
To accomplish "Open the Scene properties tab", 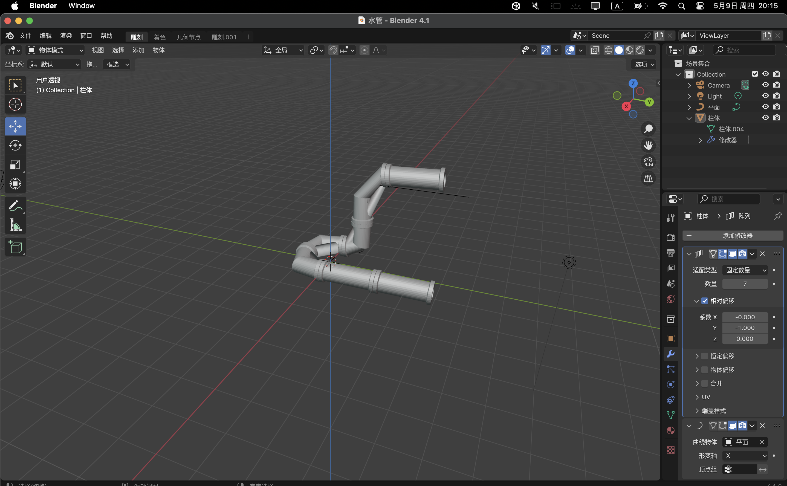I will (x=670, y=283).
